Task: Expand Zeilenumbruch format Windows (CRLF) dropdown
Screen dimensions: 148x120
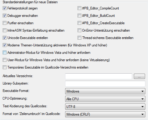Action: 105,114
